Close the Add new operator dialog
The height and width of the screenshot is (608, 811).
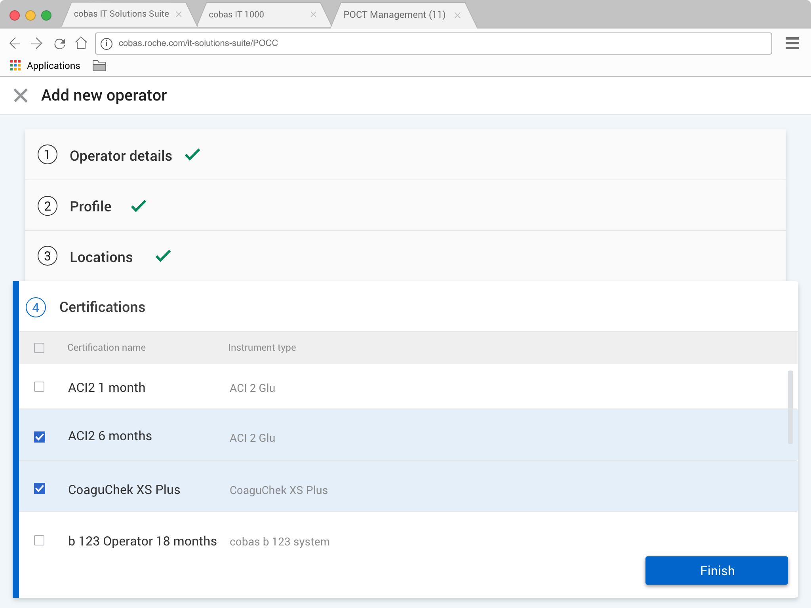pos(21,95)
